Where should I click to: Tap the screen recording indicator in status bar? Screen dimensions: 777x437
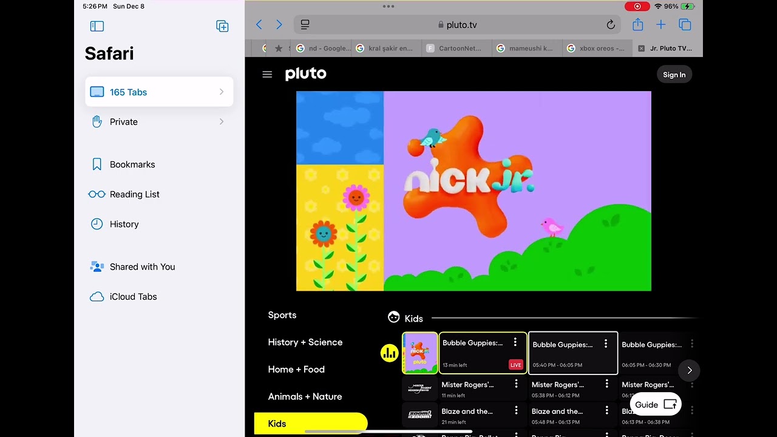click(637, 6)
